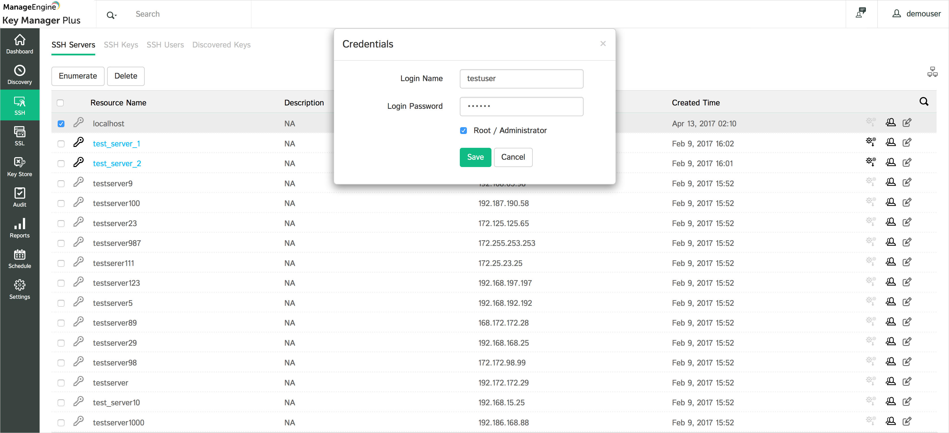This screenshot has height=433, width=949.
Task: Enable the header row select-all checkbox
Action: (x=60, y=102)
